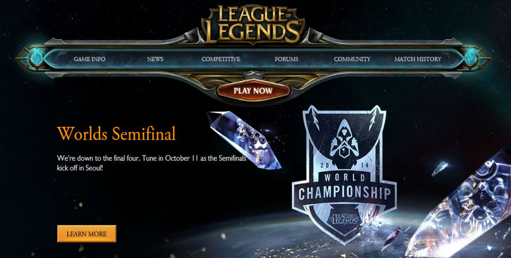The width and height of the screenshot is (511, 258).
Task: Click the small League of Legends logo inside the badge
Action: 344,218
